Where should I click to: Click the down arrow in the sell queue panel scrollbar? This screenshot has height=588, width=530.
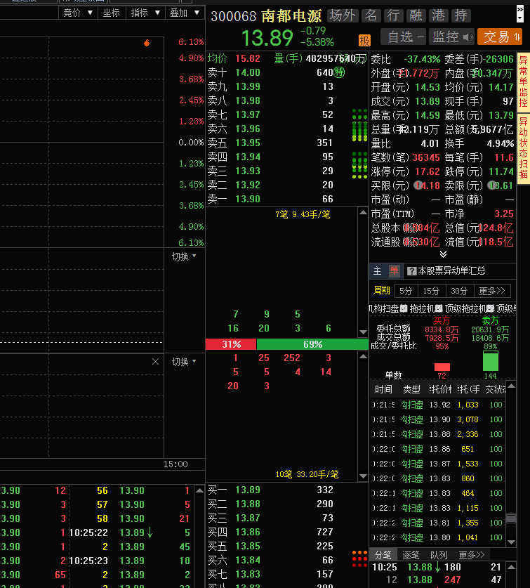(363, 332)
